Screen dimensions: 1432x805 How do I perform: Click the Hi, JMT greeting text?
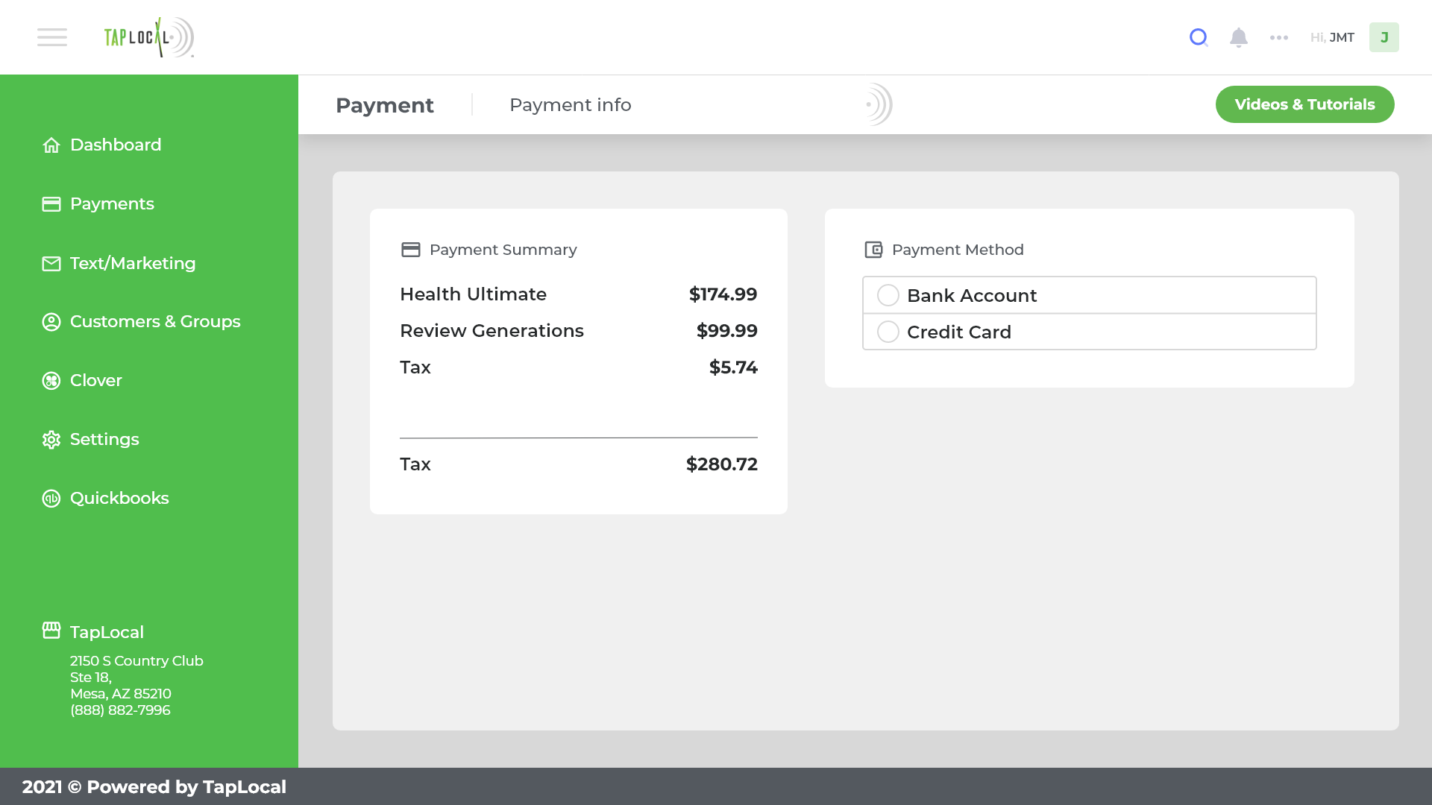[x=1332, y=37]
